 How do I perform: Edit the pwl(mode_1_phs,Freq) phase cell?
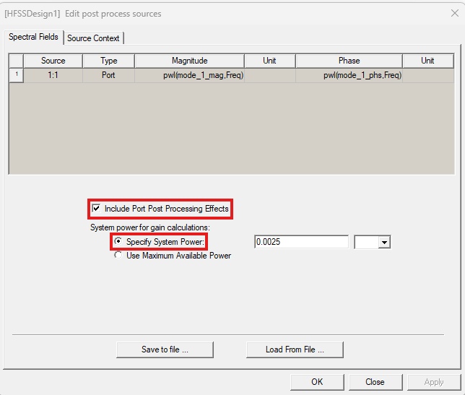coord(349,74)
